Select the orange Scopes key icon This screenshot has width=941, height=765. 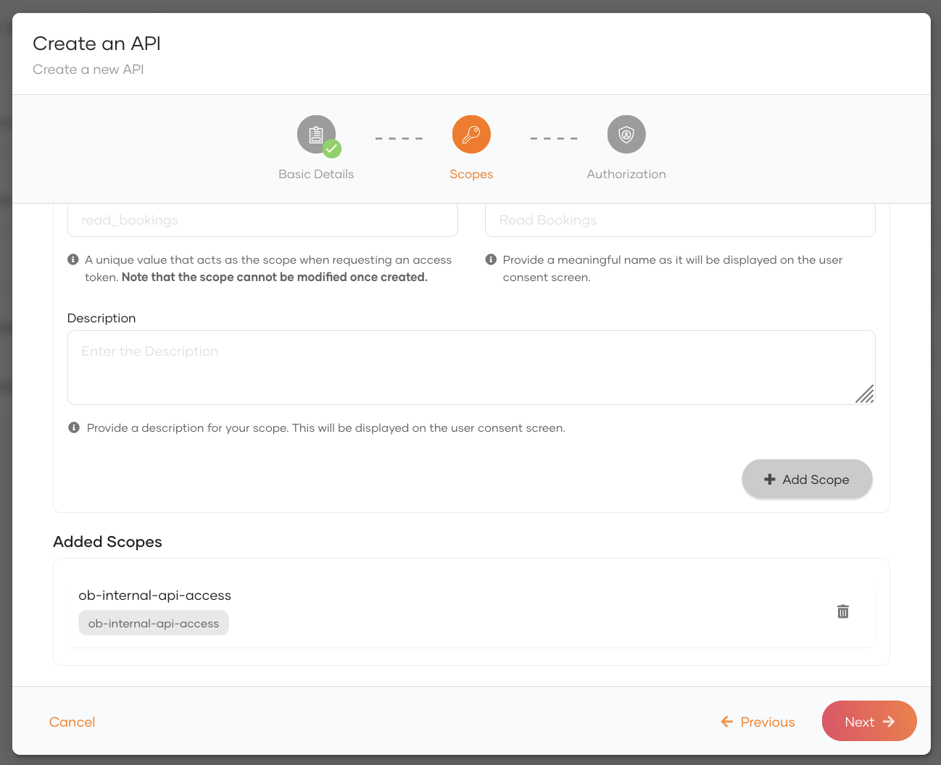click(471, 134)
